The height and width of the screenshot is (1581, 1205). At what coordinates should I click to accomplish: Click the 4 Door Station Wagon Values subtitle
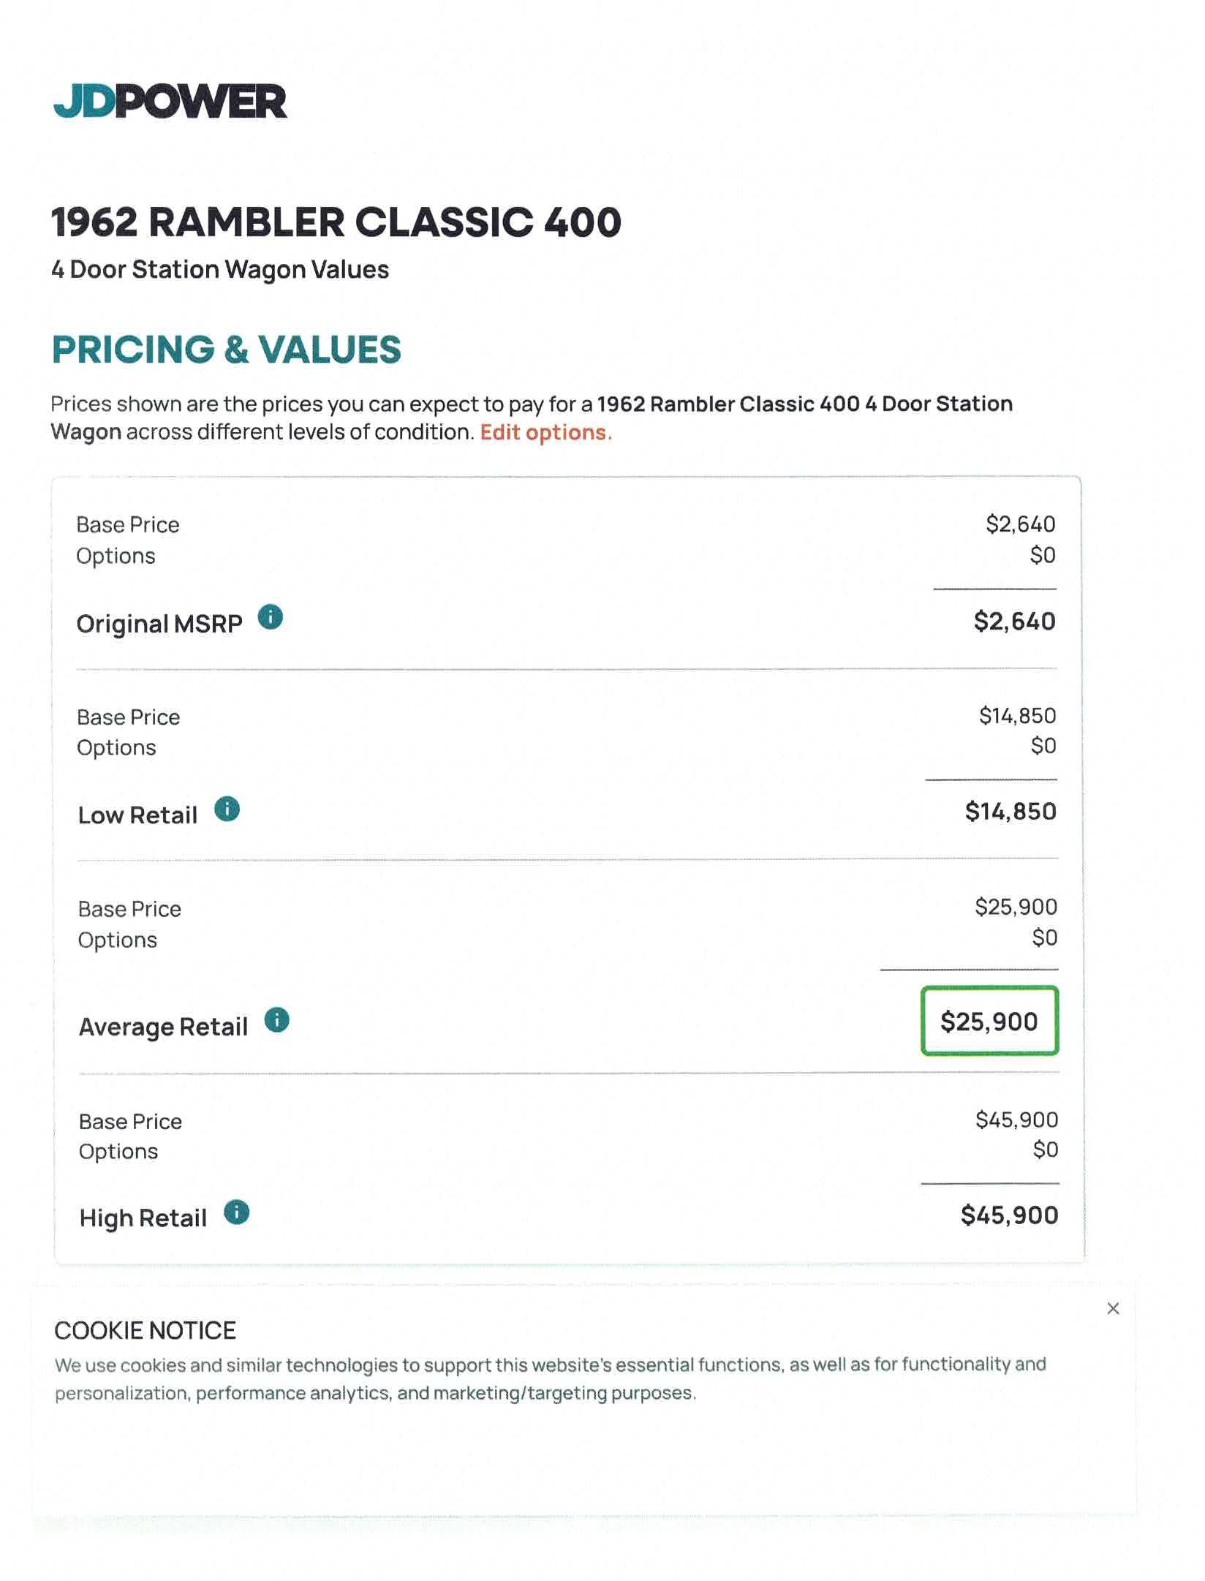tap(220, 269)
